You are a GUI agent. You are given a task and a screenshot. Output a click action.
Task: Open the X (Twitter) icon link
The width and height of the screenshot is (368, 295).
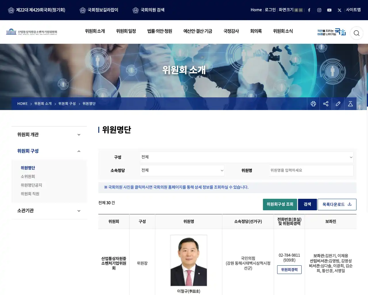tap(340, 10)
